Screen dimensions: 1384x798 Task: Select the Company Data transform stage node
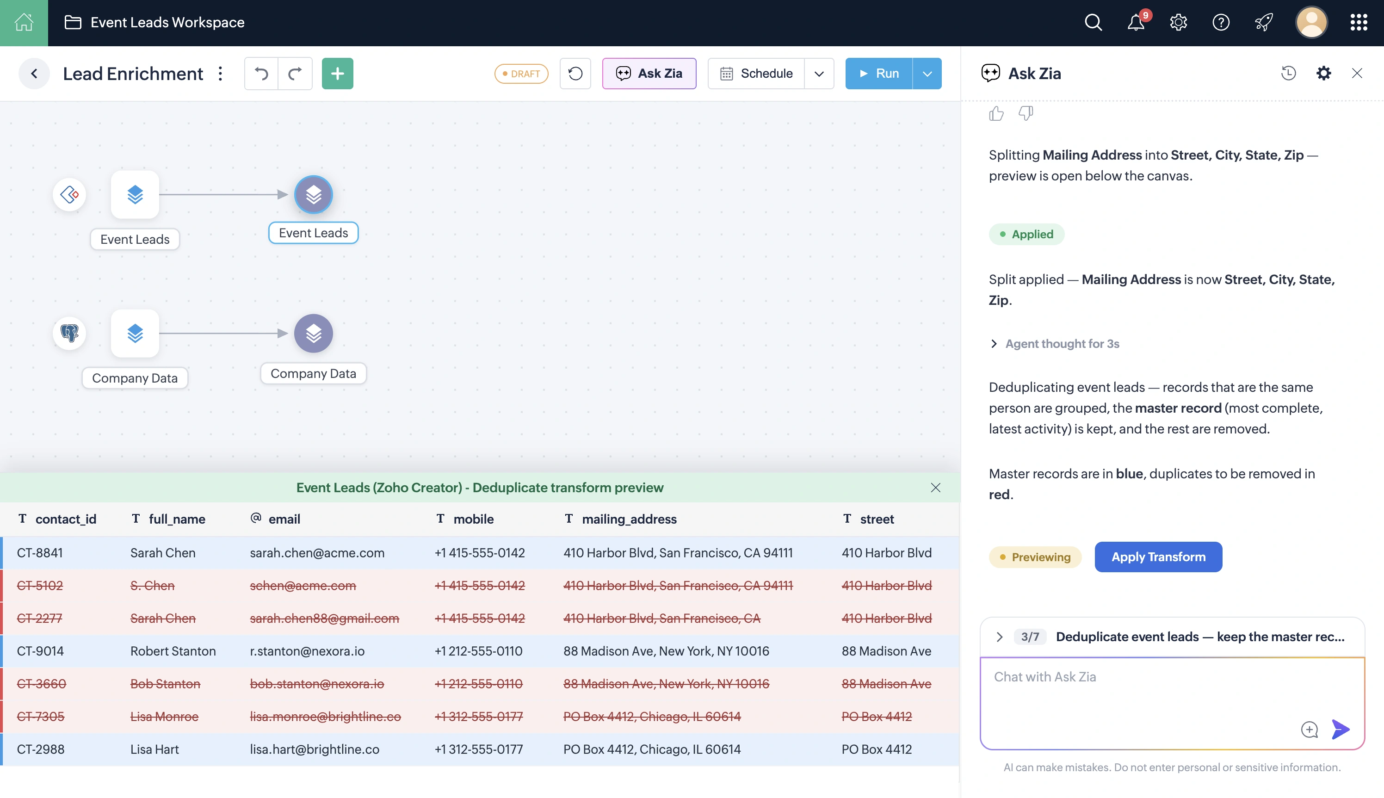click(314, 333)
